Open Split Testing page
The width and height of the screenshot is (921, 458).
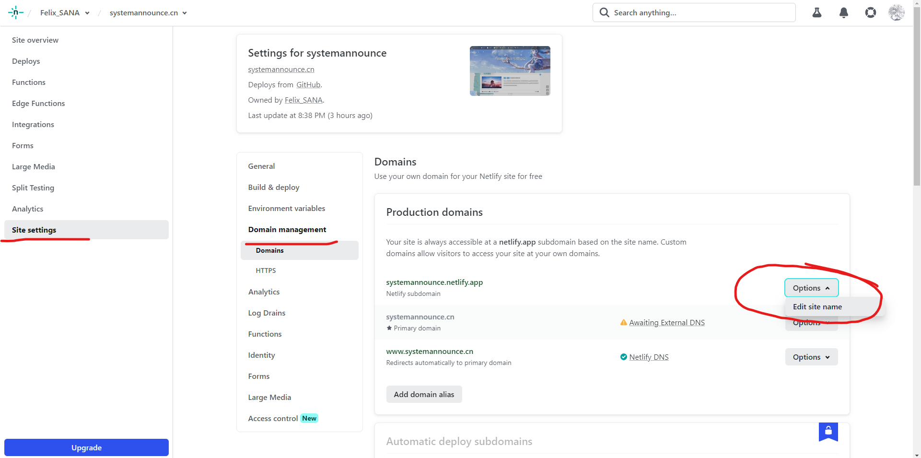click(33, 188)
